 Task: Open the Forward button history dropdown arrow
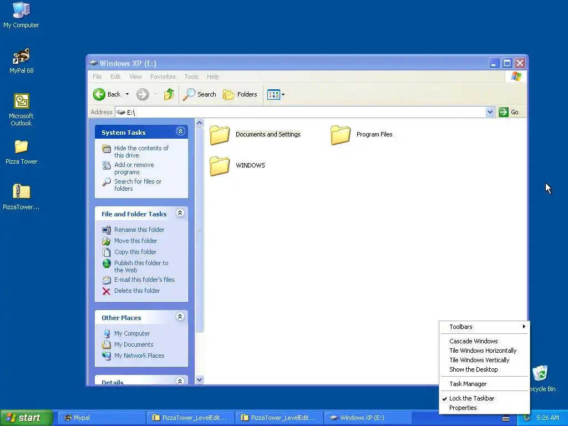click(x=155, y=94)
